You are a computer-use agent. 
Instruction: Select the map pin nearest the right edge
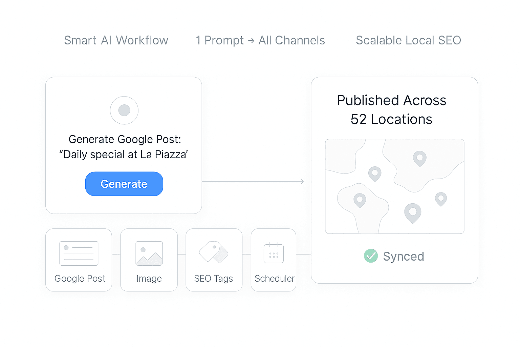point(441,198)
